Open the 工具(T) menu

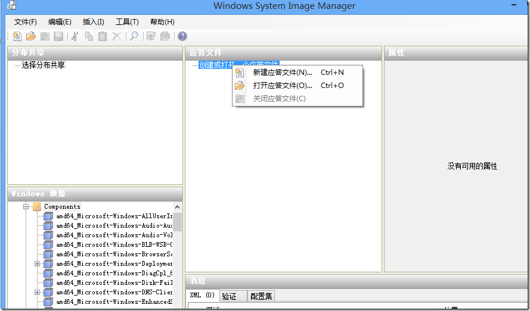coord(127,22)
